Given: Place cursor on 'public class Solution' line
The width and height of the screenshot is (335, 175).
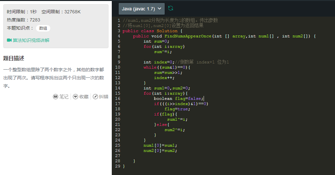Looking at the screenshot, I should tap(153, 31).
